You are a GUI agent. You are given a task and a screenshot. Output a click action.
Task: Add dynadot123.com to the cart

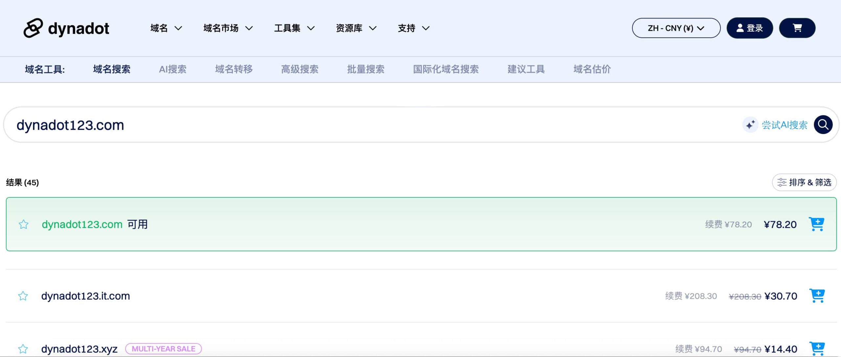(x=817, y=224)
